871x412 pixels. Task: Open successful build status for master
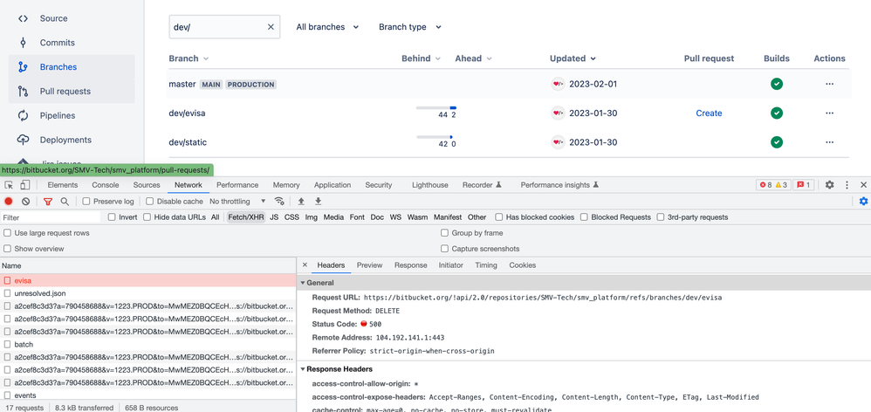pyautogui.click(x=777, y=84)
